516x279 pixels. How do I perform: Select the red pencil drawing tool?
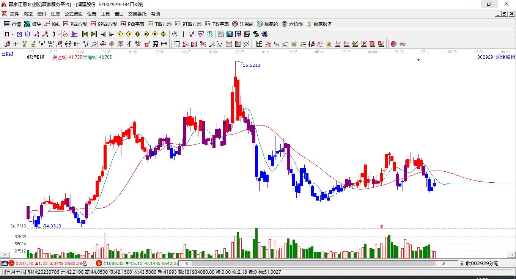(8, 44)
